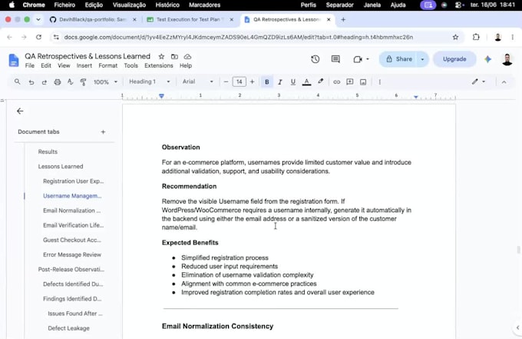Open the Insert menu

point(84,65)
